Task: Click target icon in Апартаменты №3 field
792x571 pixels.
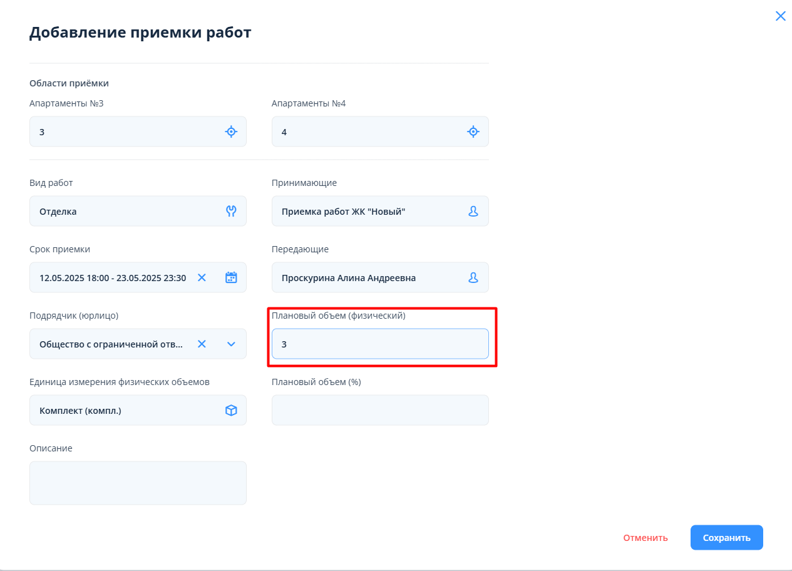Action: coord(231,131)
